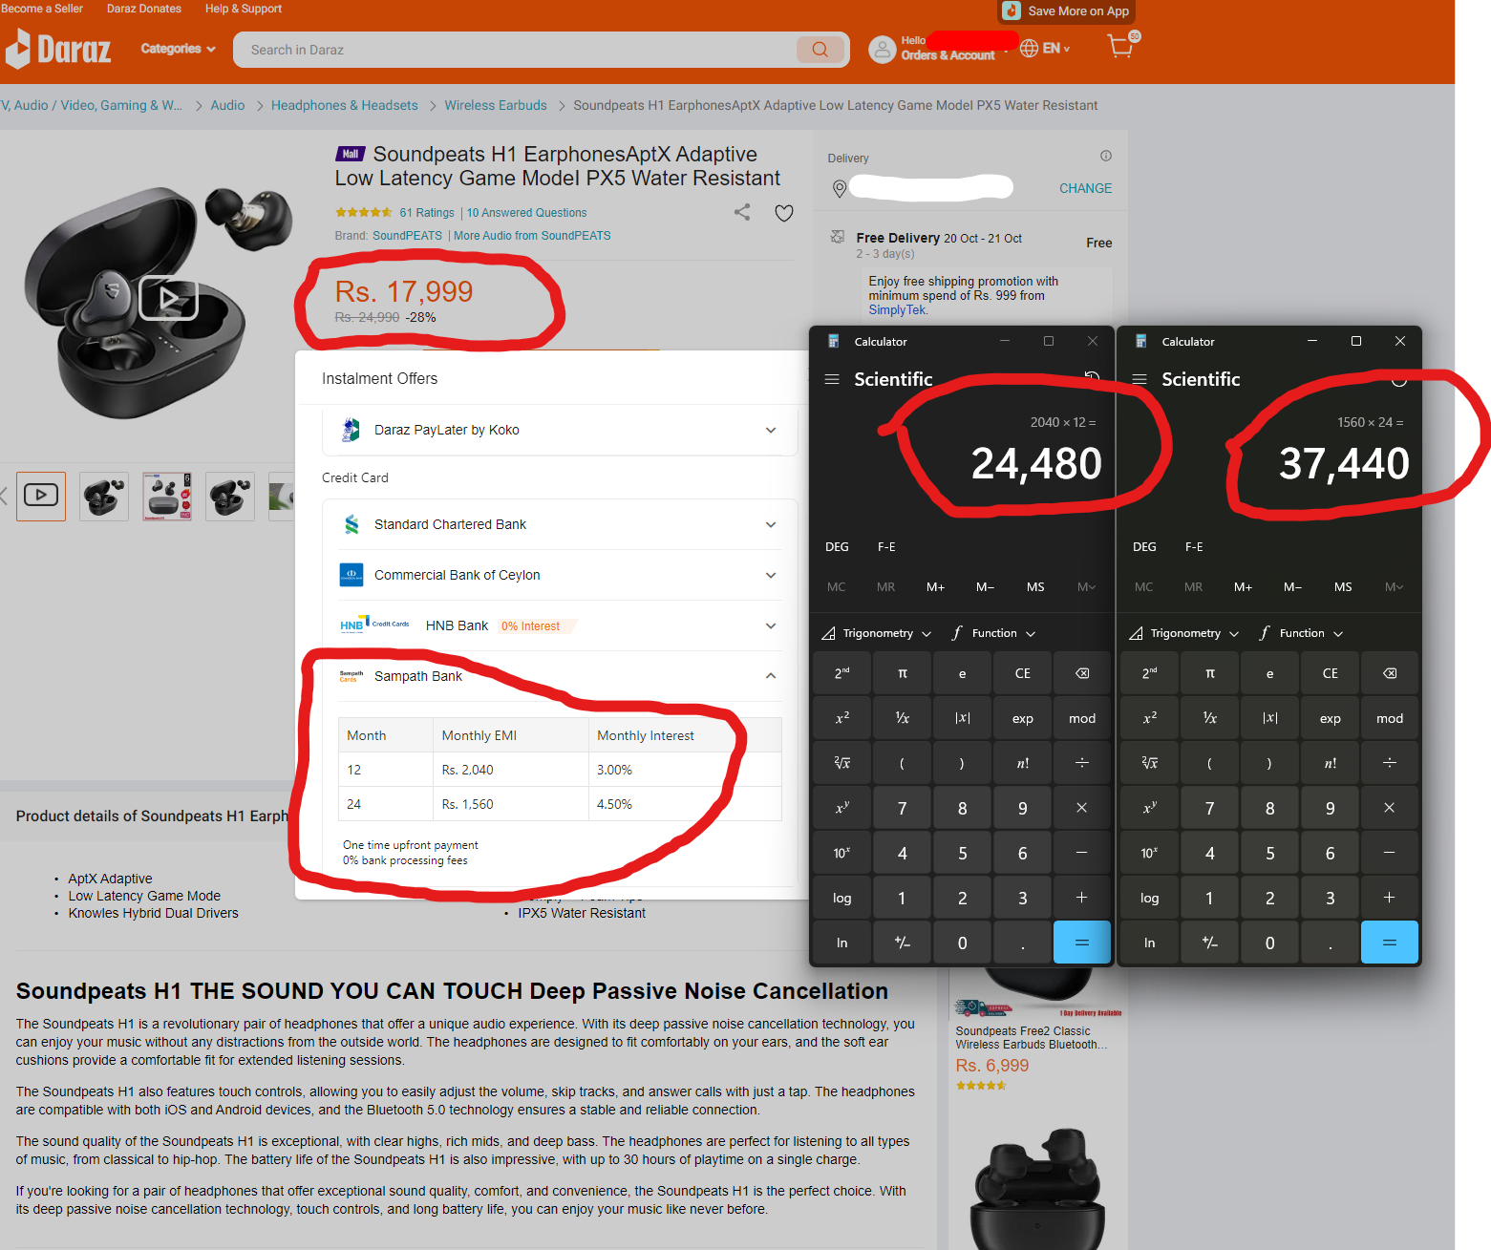Open More Audio from SoundPEATS link

(x=532, y=236)
